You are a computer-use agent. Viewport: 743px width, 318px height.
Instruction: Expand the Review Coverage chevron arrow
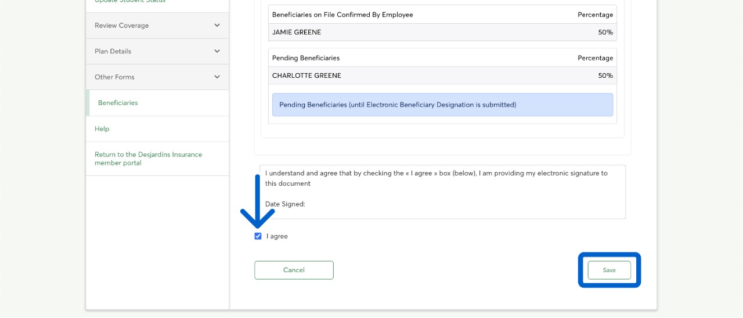[x=217, y=26]
